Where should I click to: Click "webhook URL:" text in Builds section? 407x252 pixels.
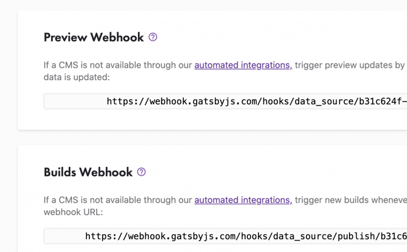73,212
